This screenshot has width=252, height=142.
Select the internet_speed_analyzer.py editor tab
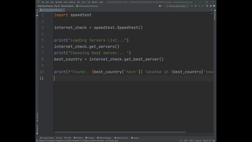coord(52,10)
